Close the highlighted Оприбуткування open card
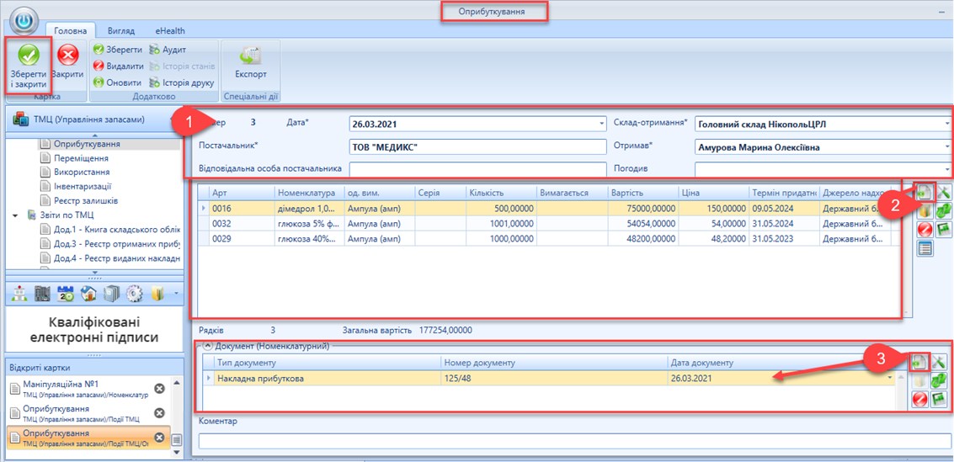Screen dimensions: 954x462 point(159,438)
